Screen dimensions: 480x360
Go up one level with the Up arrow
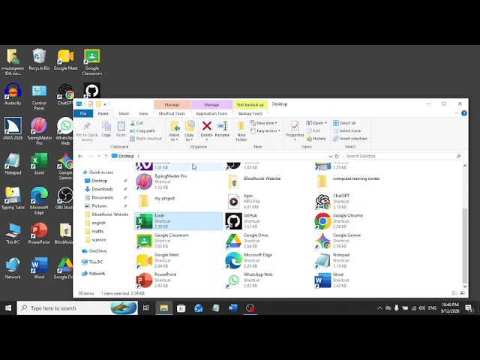106,156
